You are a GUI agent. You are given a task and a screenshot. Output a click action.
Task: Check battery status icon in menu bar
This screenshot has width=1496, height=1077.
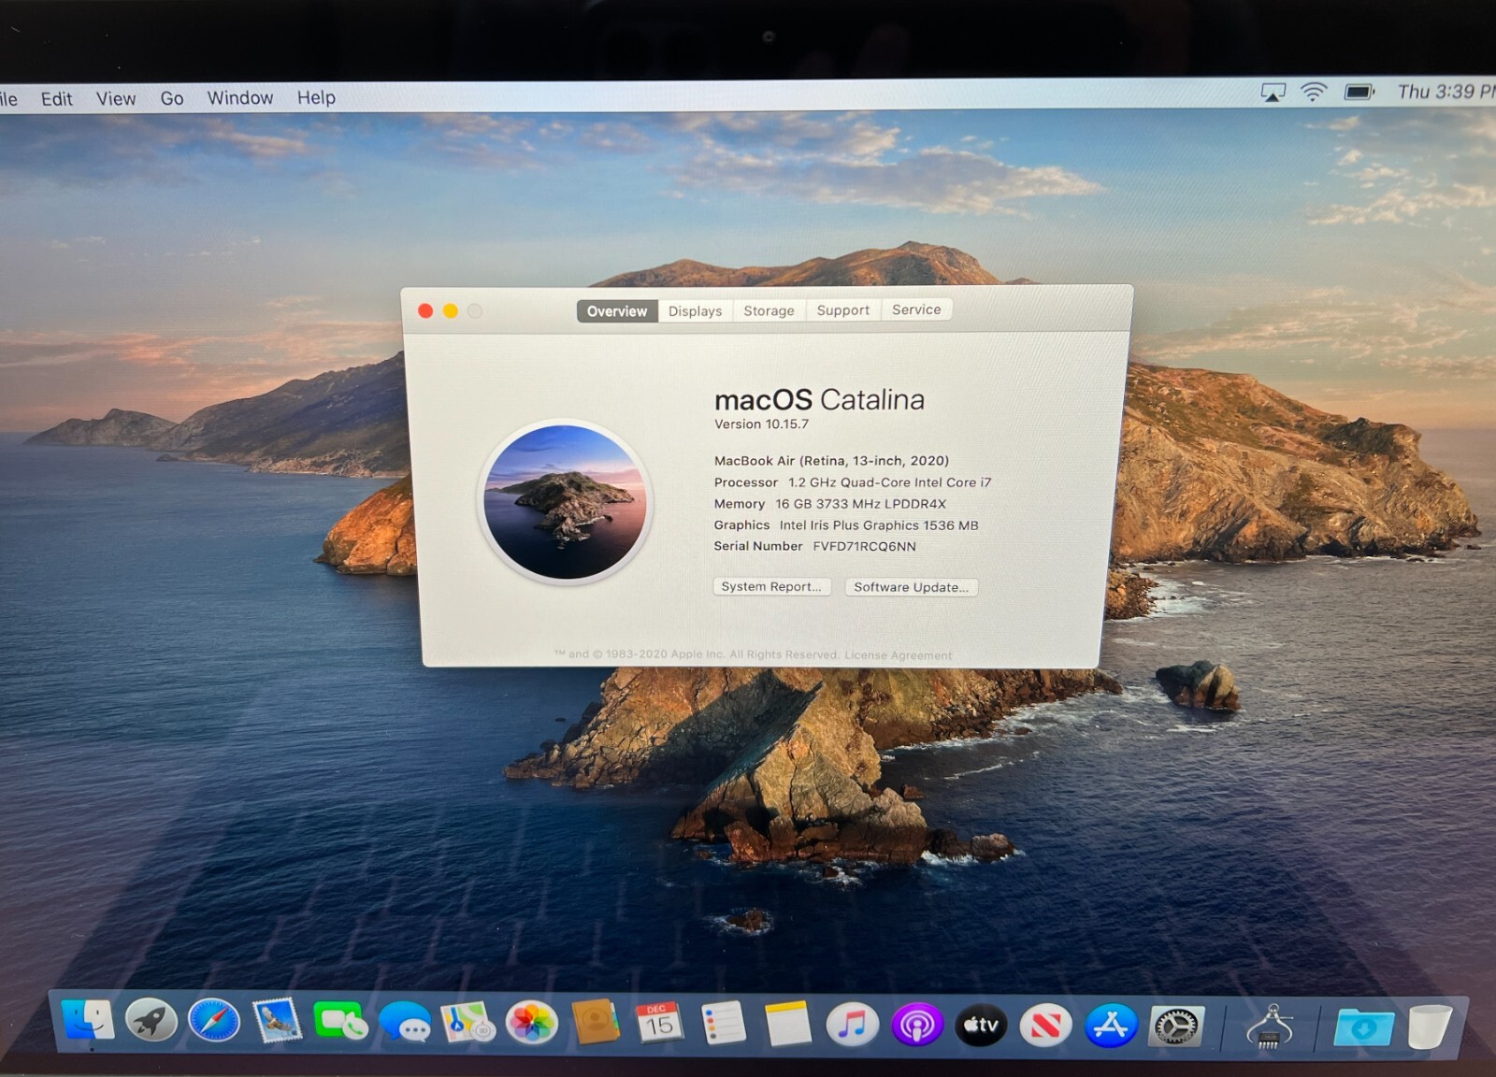point(1359,92)
